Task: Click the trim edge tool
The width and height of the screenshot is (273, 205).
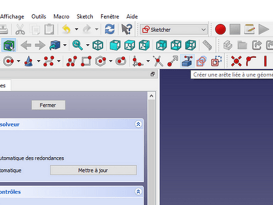Action: coord(158,61)
